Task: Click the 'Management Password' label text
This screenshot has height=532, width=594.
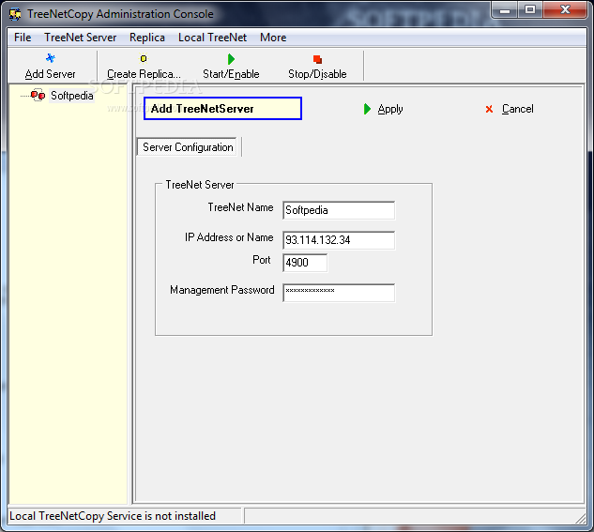Action: click(222, 290)
